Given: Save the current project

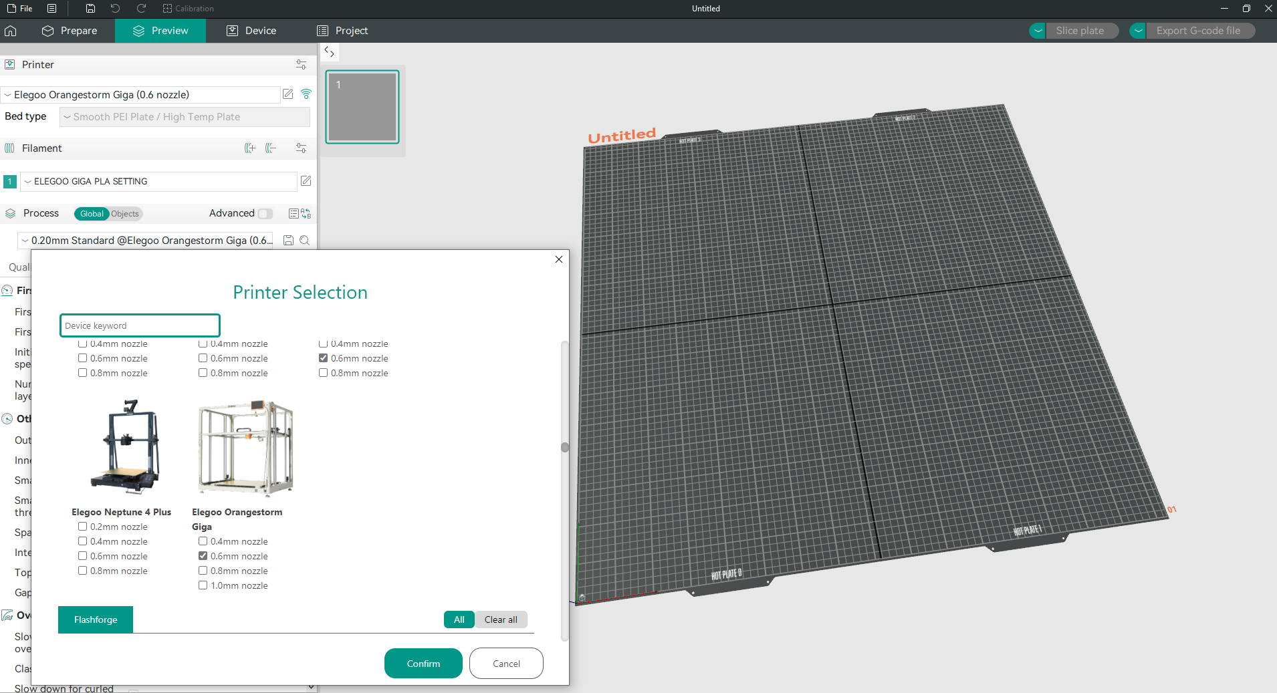Looking at the screenshot, I should 90,8.
